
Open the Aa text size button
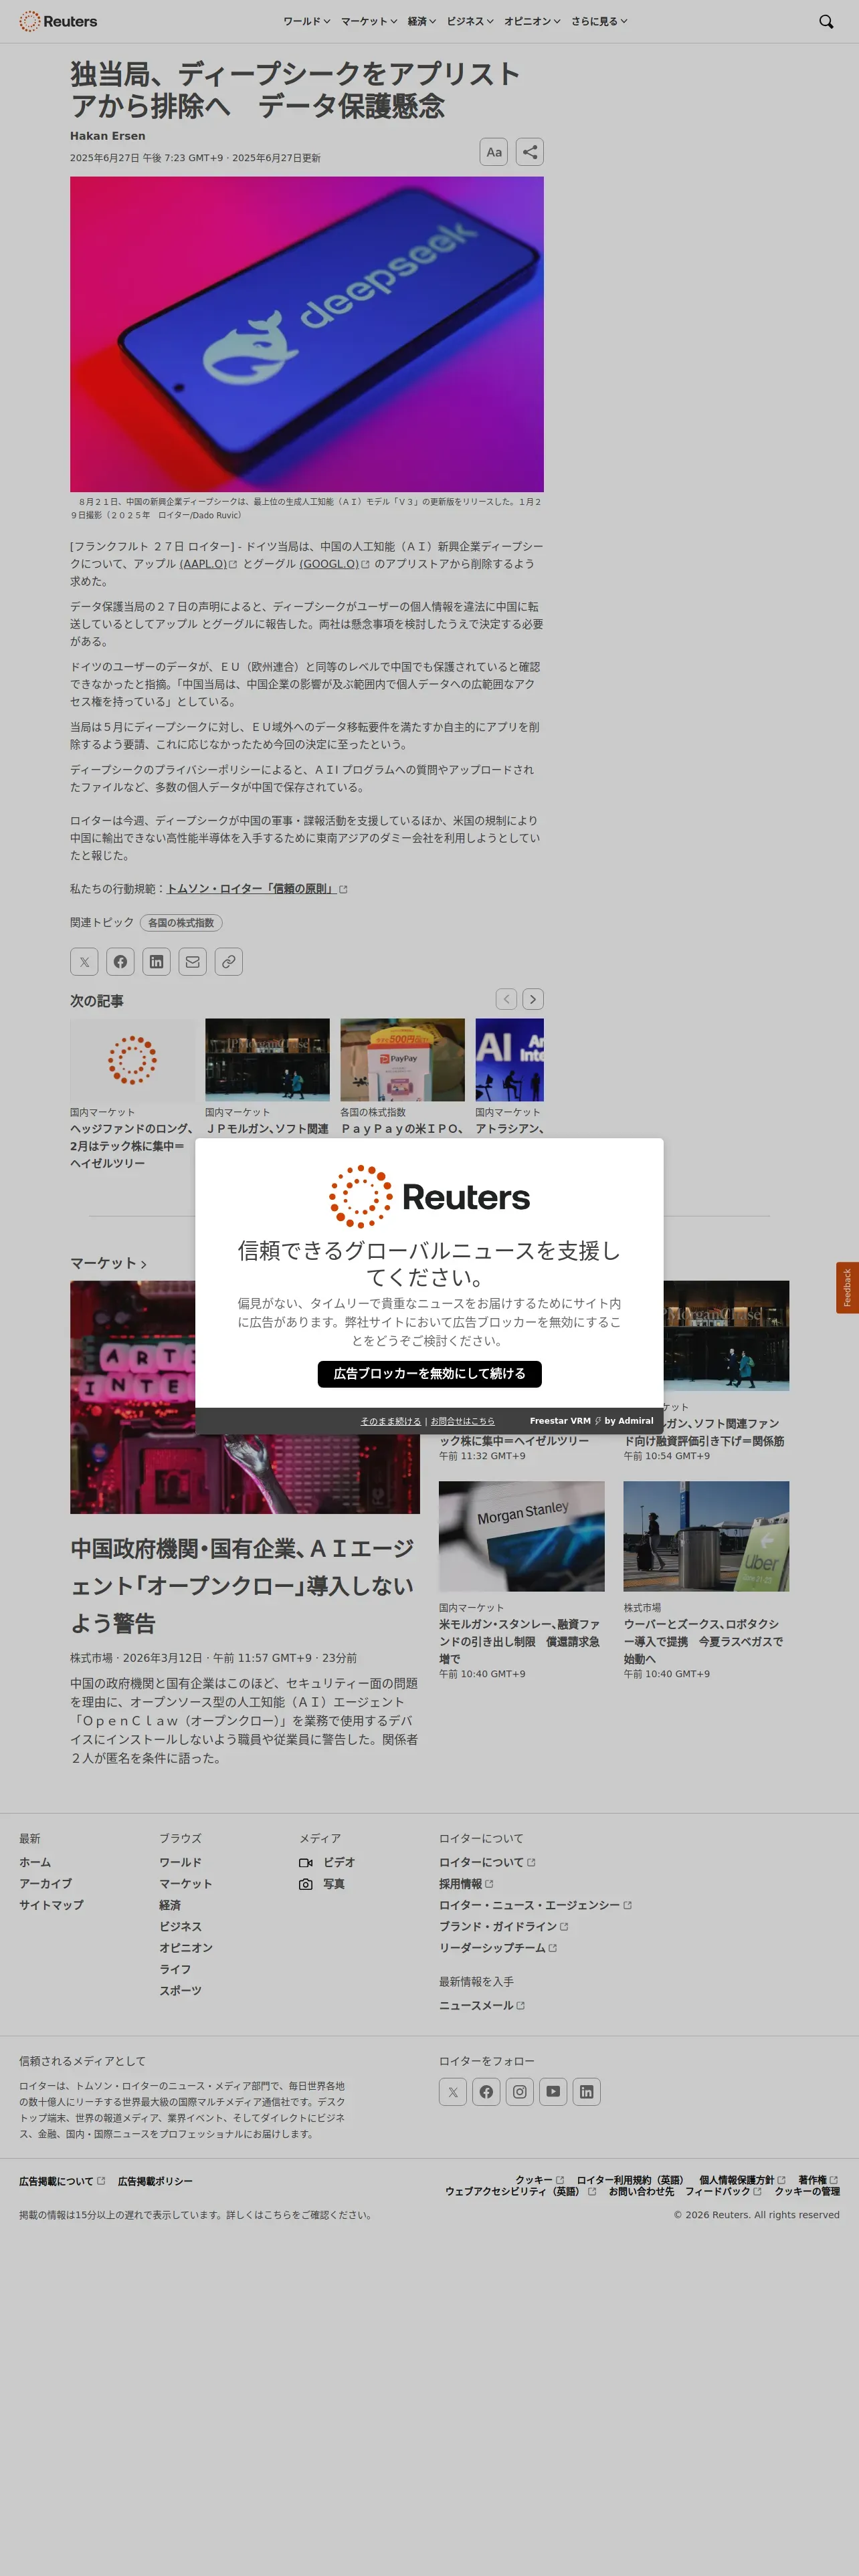click(494, 152)
